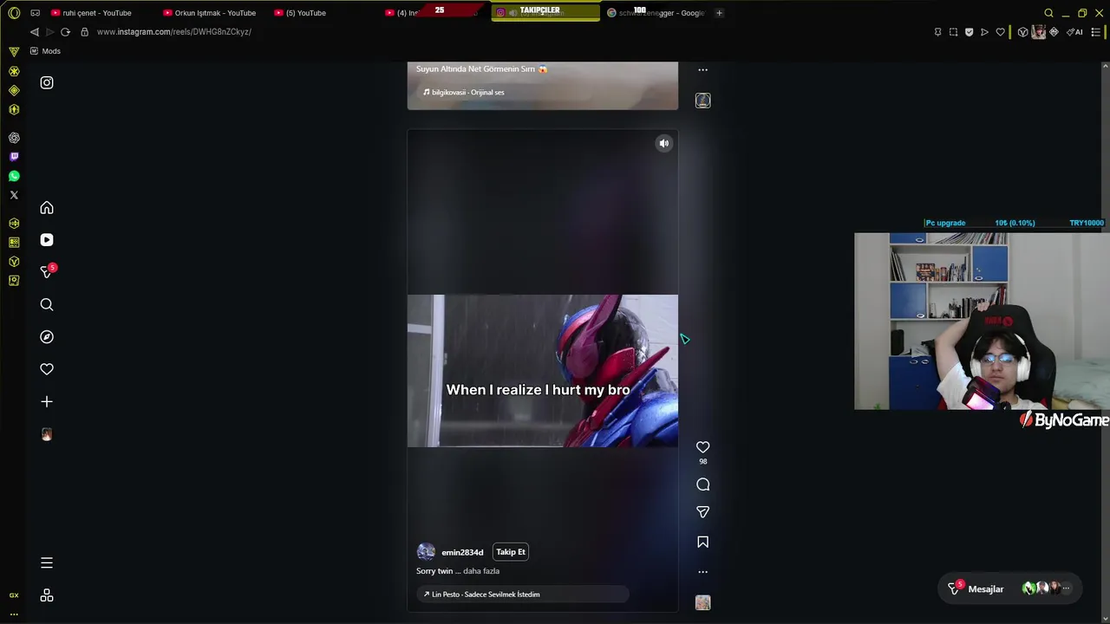Open more options on previous reel above
Screen dimensions: 1110x624
(703, 70)
